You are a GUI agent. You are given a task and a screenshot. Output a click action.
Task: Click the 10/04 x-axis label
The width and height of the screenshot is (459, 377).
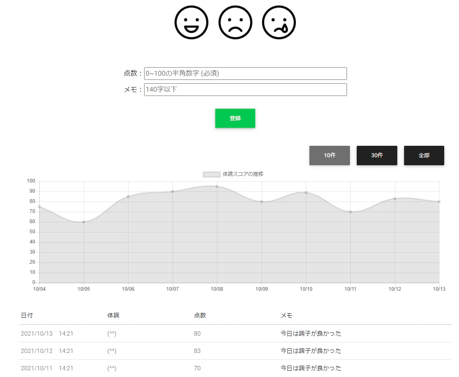pos(40,289)
